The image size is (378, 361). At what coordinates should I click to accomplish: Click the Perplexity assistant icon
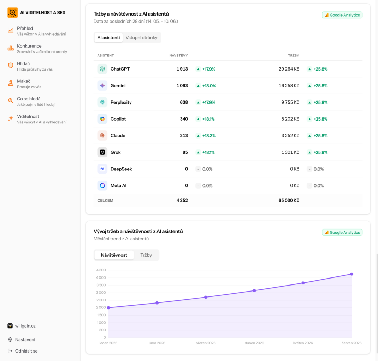(x=102, y=102)
